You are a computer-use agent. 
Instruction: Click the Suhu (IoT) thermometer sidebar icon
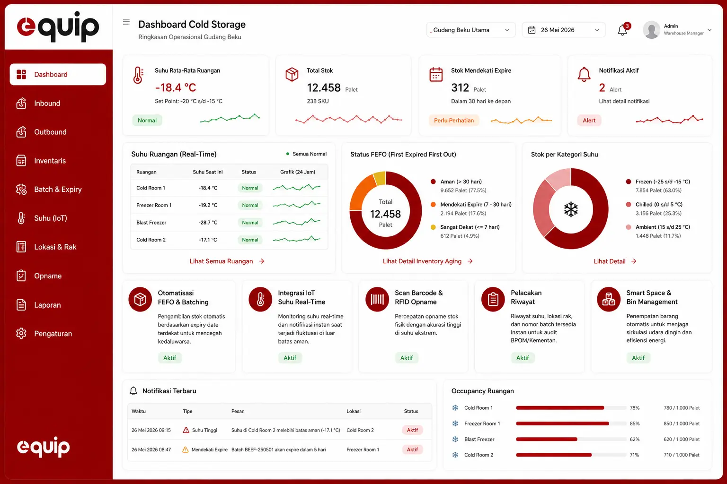pos(21,218)
